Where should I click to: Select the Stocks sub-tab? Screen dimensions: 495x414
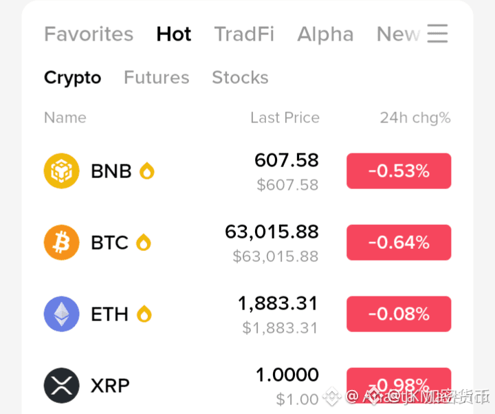240,78
